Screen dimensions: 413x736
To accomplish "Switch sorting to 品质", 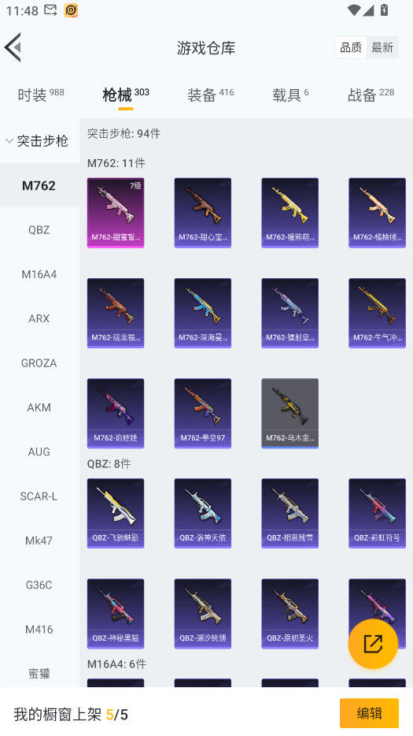I will coord(351,47).
